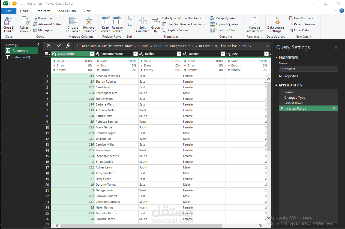The height and width of the screenshot is (229, 345).
Task: Cancel formula edit with the X icon
Action: click(49, 46)
